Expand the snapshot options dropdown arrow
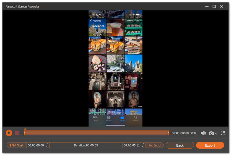The width and height of the screenshot is (231, 155). coord(216,134)
